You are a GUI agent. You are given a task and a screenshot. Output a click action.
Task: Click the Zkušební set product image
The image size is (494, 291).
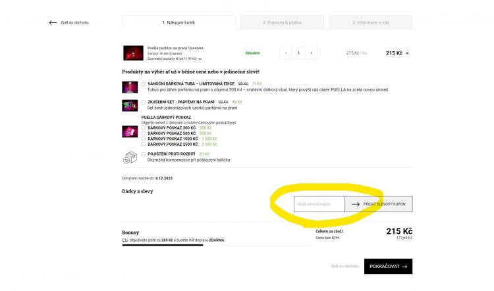(x=130, y=105)
